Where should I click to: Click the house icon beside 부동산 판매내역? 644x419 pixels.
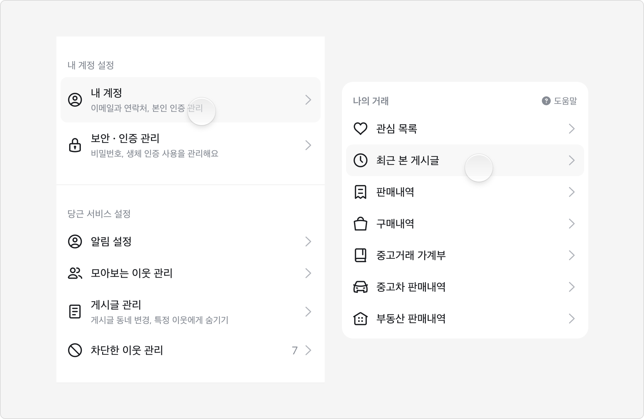coord(361,319)
